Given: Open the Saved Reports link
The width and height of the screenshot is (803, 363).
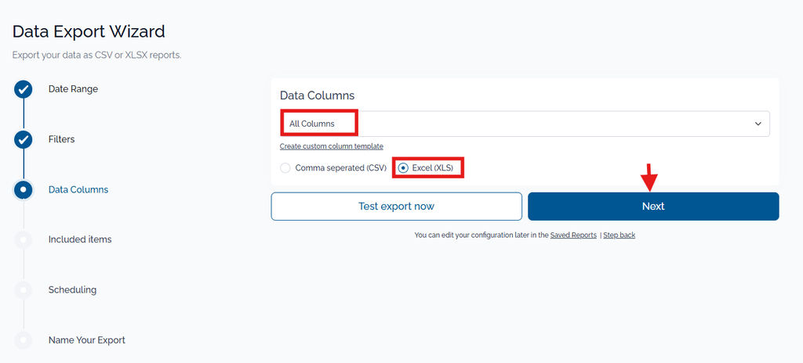Looking at the screenshot, I should click(573, 235).
